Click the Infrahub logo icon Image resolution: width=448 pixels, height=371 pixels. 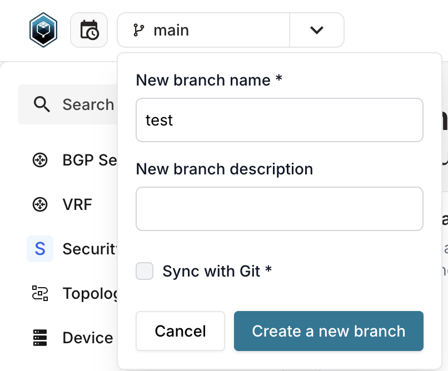44,29
